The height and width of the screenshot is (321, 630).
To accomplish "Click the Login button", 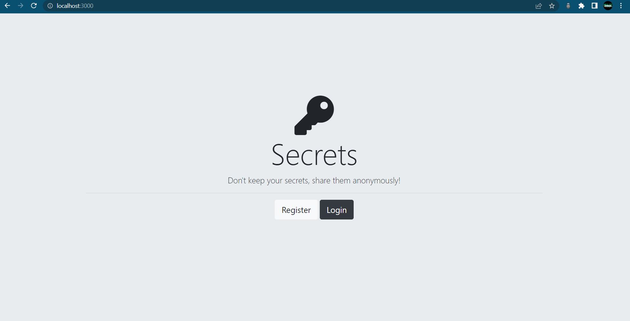I will pos(337,210).
